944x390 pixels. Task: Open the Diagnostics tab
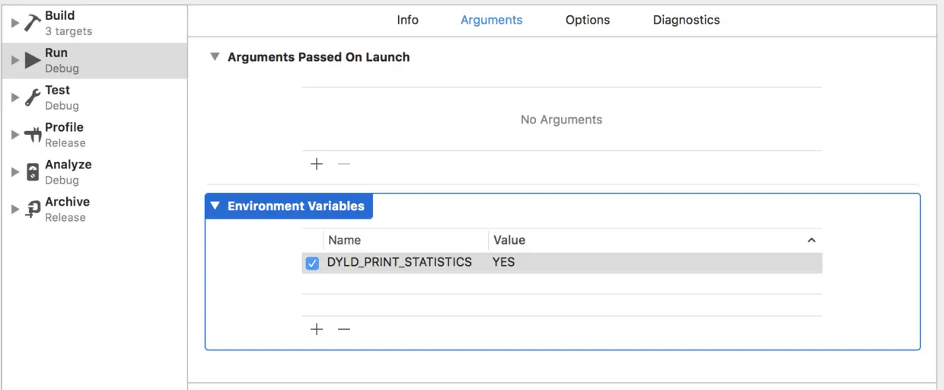coord(686,20)
